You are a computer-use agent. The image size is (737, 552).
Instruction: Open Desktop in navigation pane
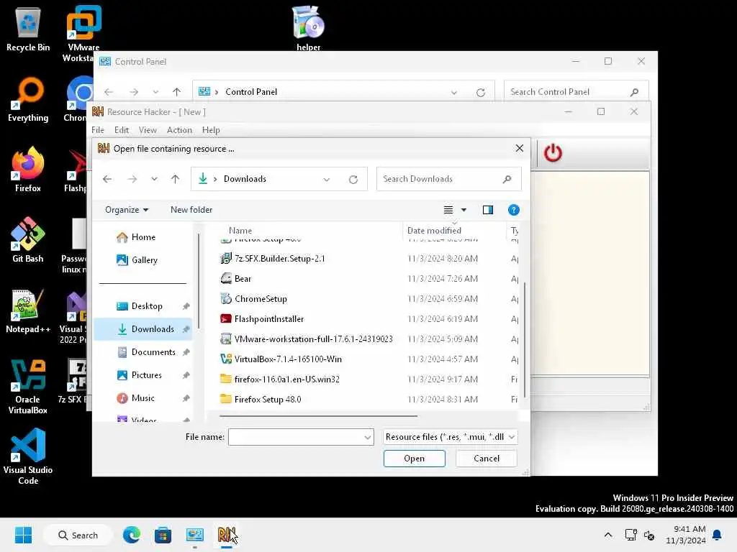(x=140, y=306)
